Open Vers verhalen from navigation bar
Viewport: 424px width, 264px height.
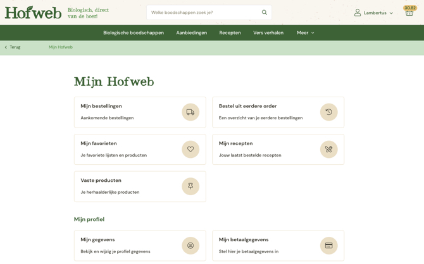pos(268,33)
